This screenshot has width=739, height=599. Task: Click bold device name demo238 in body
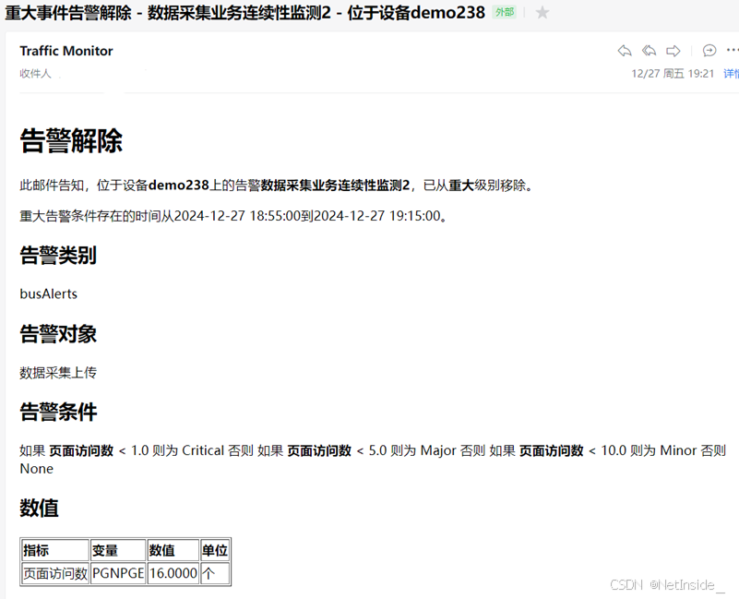coord(179,185)
